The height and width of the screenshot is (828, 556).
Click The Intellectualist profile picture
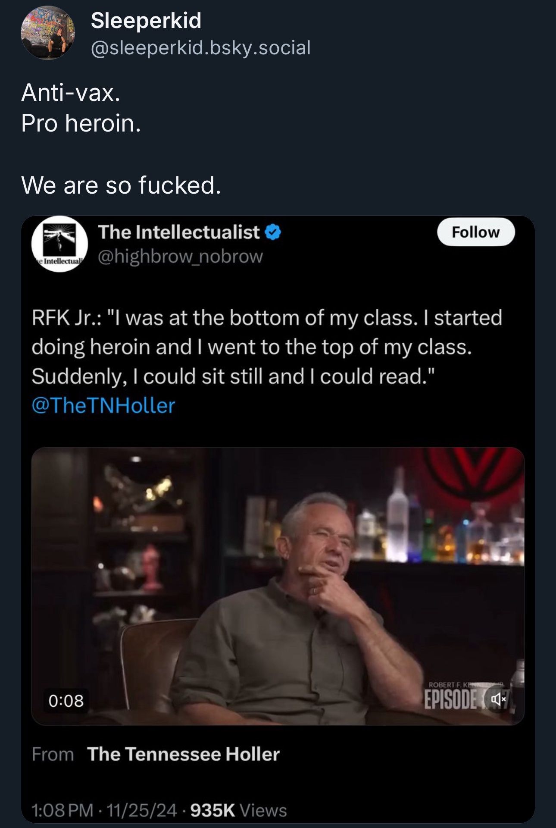(59, 244)
